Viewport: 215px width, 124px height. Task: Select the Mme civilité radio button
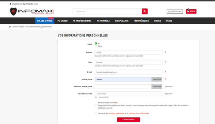[x=96, y=46]
